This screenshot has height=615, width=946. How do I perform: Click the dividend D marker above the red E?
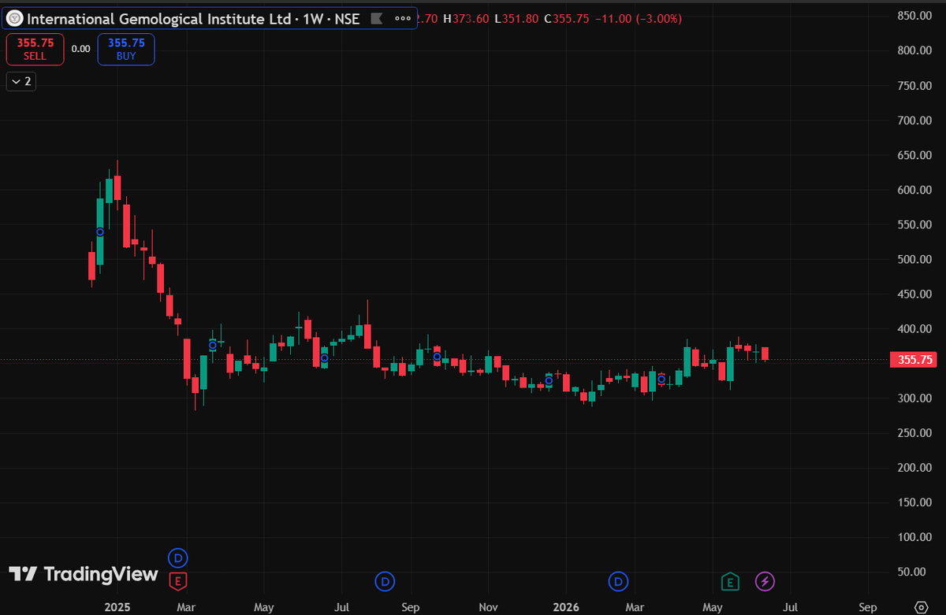[178, 558]
